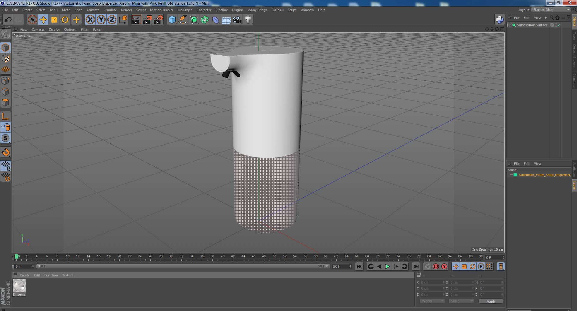Click the Planar Workplane icon
Viewport: 577px width, 311px height.
(5, 176)
